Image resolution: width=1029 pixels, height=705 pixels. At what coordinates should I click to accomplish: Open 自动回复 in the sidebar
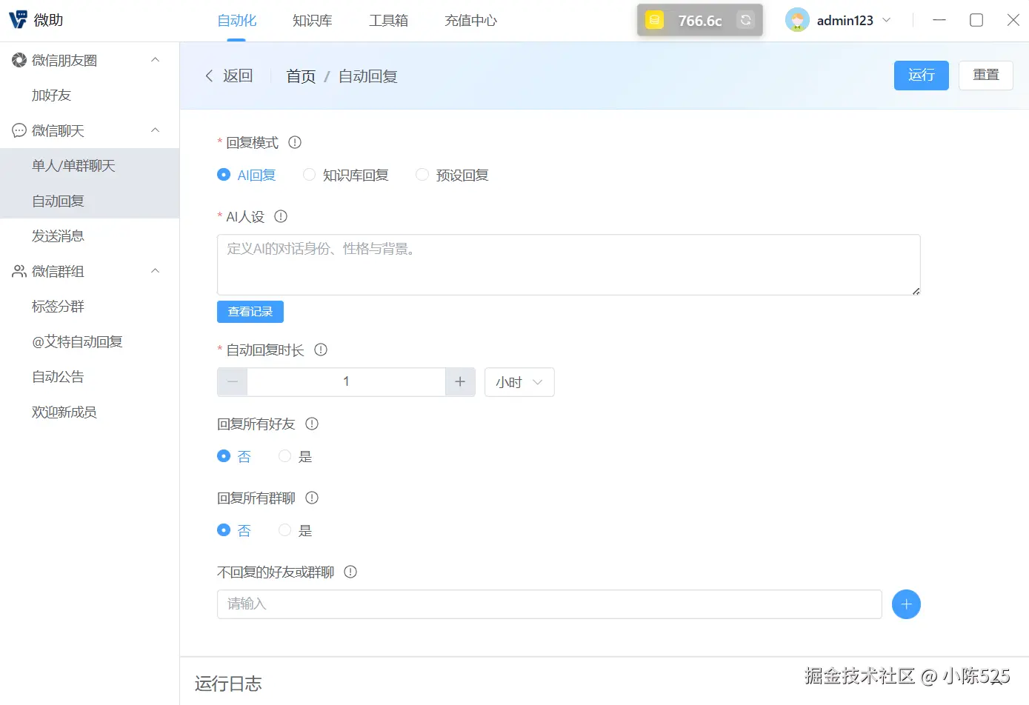click(90, 201)
